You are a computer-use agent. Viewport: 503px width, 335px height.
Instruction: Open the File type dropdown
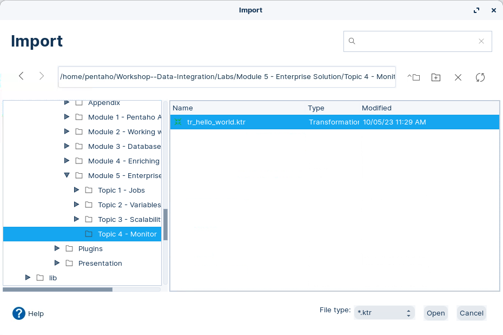tap(384, 313)
